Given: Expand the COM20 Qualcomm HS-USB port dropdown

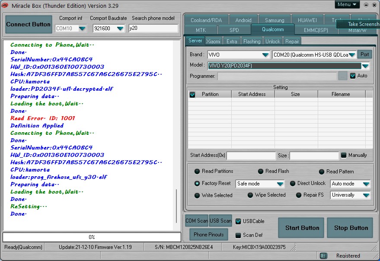Looking at the screenshot, I should (352, 55).
